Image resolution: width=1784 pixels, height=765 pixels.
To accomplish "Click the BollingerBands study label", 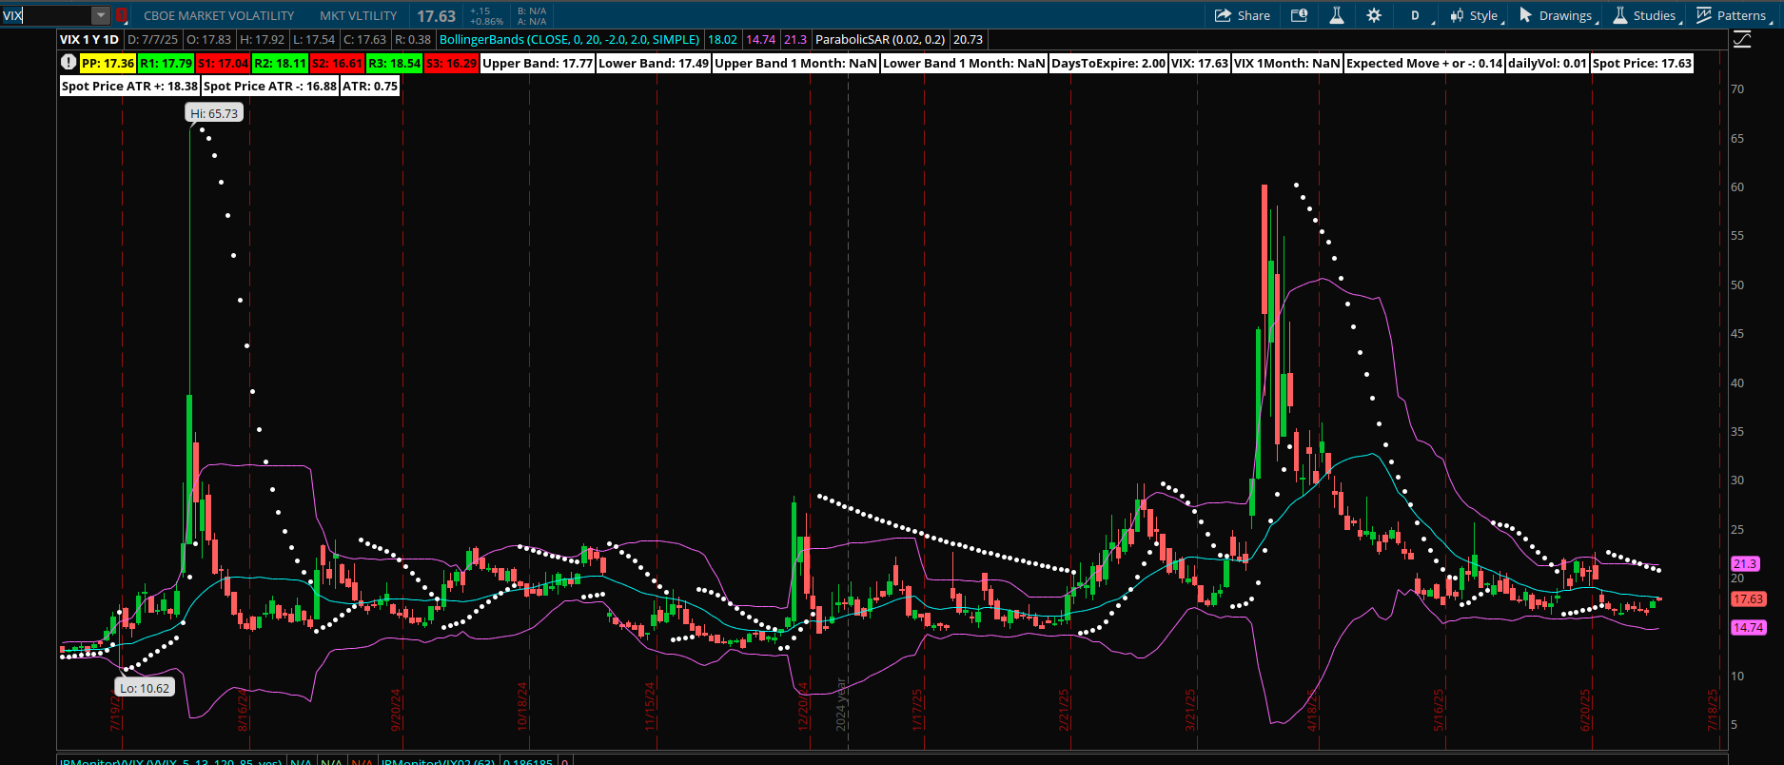I will point(570,39).
